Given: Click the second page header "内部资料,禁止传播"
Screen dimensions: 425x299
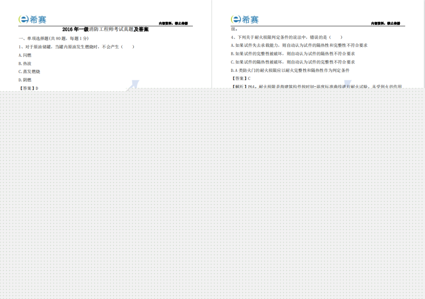Looking at the screenshot, I should coord(385,23).
